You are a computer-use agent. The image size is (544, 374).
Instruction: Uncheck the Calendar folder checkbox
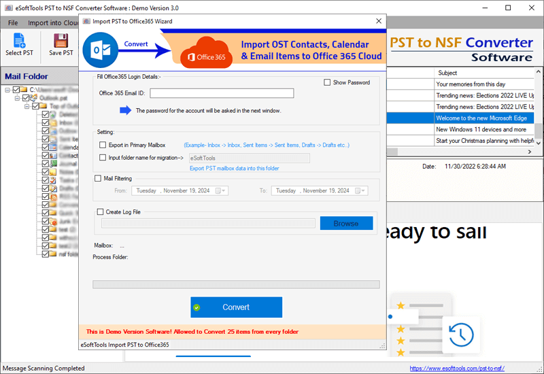(x=45, y=147)
